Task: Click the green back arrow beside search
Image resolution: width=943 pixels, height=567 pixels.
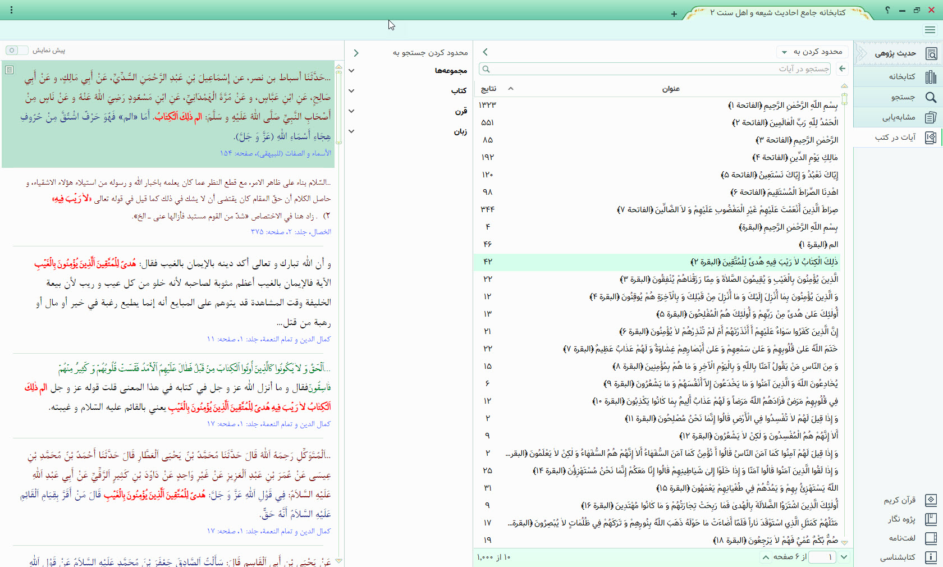Action: (x=842, y=68)
